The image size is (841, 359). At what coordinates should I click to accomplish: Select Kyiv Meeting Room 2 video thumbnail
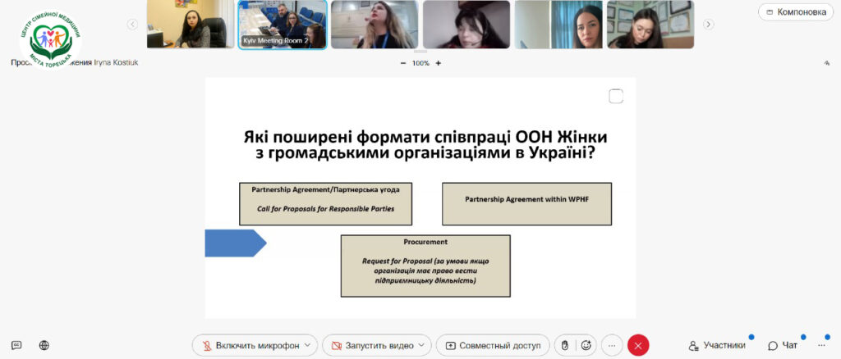[x=283, y=25]
